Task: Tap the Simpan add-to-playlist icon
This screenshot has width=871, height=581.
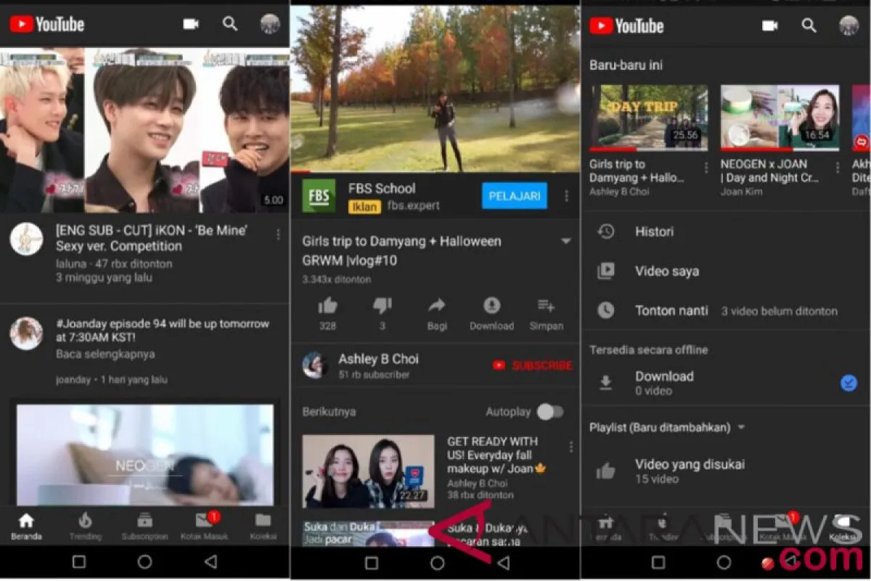Action: coord(546,306)
